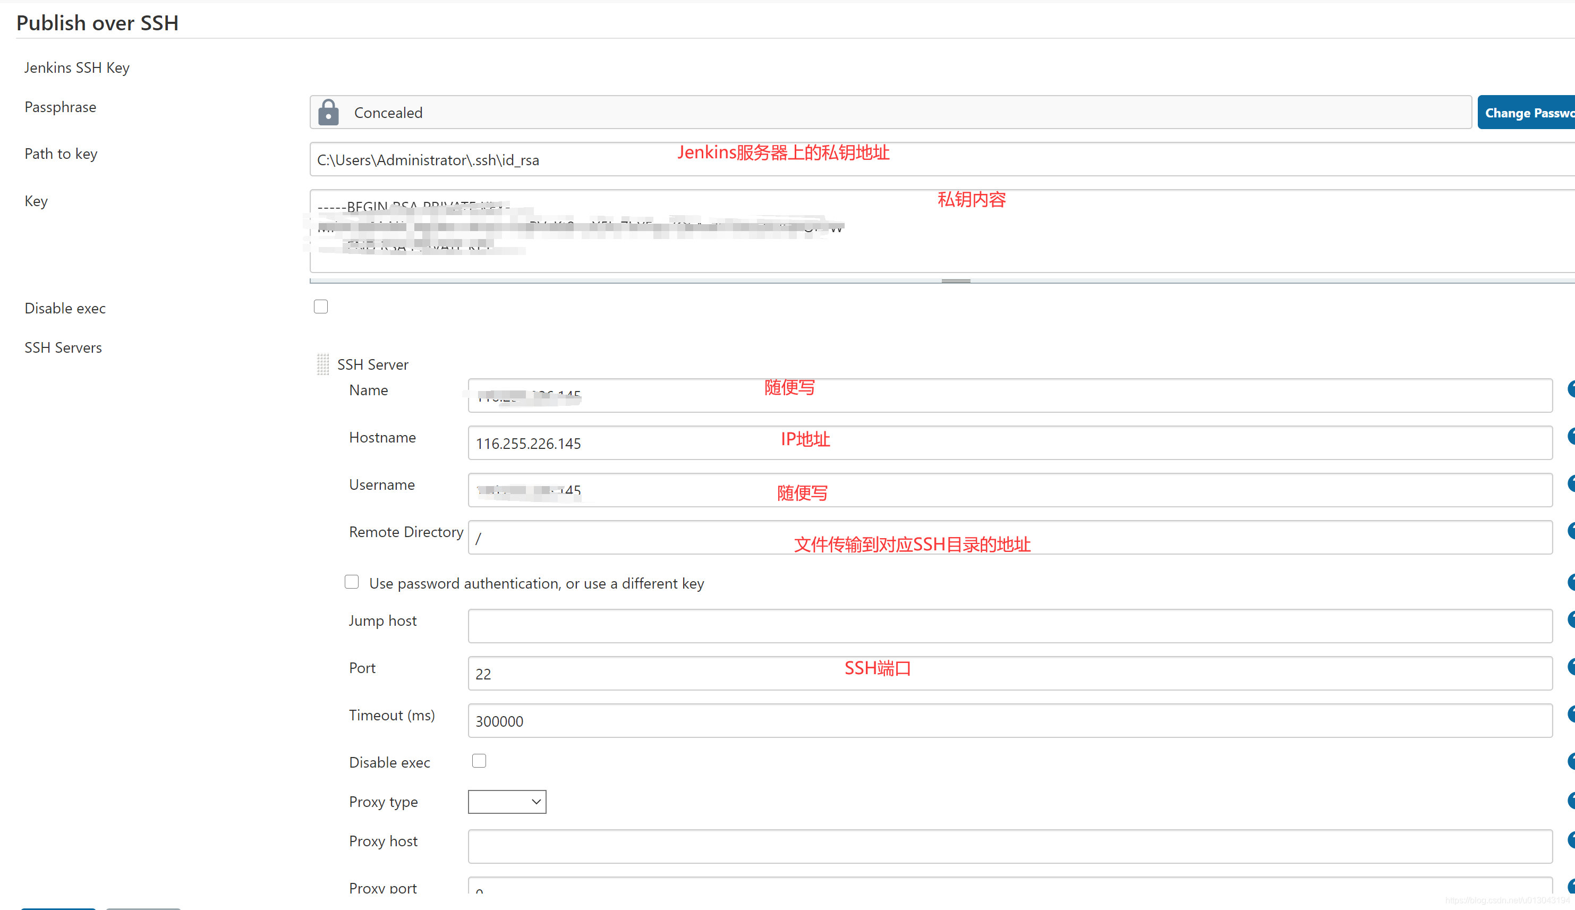1575x910 pixels.
Task: Click the empty Jump host field
Action: pos(1010,626)
